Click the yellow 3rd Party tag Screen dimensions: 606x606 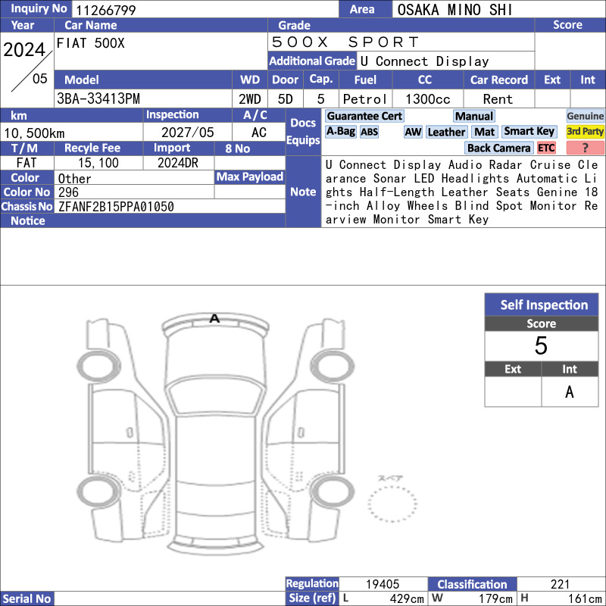(x=585, y=132)
